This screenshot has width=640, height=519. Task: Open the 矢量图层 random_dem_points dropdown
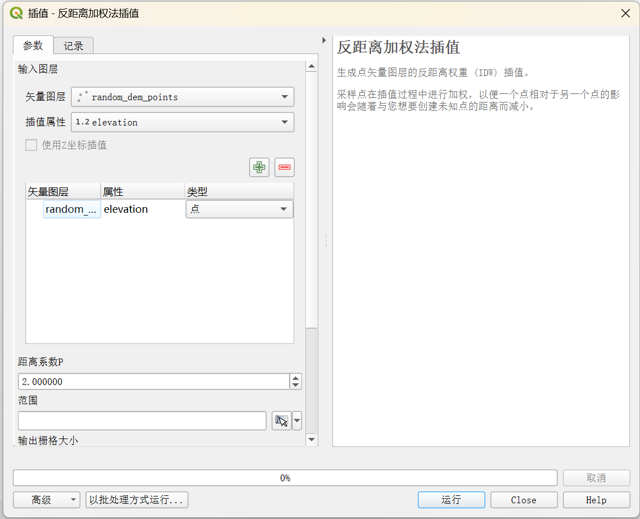(x=182, y=97)
